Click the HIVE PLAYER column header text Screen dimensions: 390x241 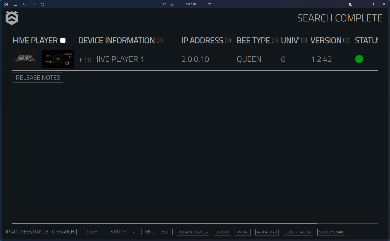click(35, 40)
